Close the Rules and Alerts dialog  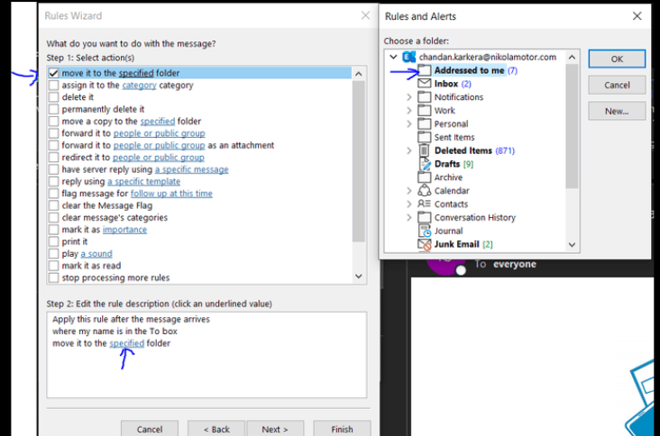pos(637,16)
